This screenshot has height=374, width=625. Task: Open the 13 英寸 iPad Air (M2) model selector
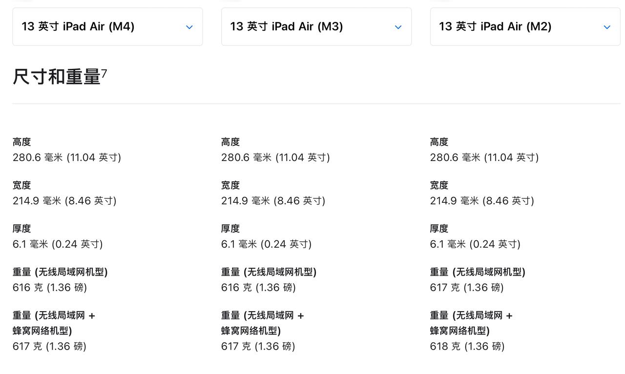pyautogui.click(x=525, y=27)
